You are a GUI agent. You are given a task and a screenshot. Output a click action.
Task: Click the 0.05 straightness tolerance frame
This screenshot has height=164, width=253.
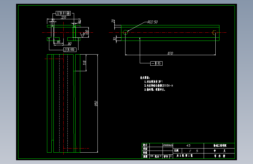[x=156, y=63]
